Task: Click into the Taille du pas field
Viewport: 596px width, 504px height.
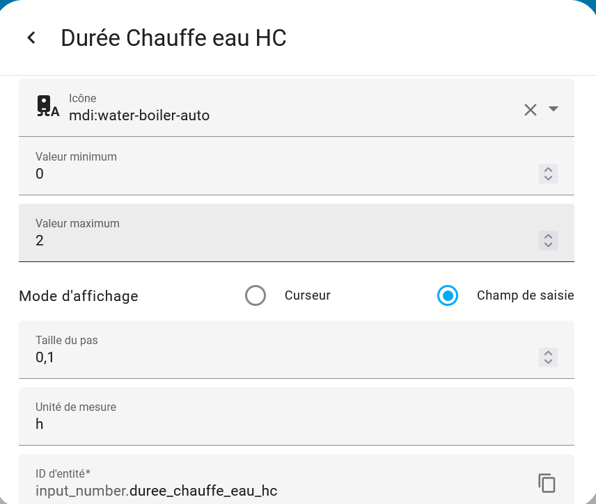Action: (279, 357)
